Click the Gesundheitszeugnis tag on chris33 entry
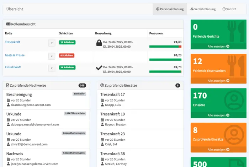 74,133
